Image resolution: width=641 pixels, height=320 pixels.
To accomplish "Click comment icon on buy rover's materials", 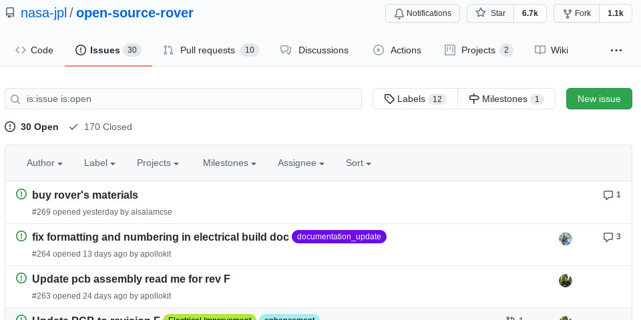I will tap(608, 195).
